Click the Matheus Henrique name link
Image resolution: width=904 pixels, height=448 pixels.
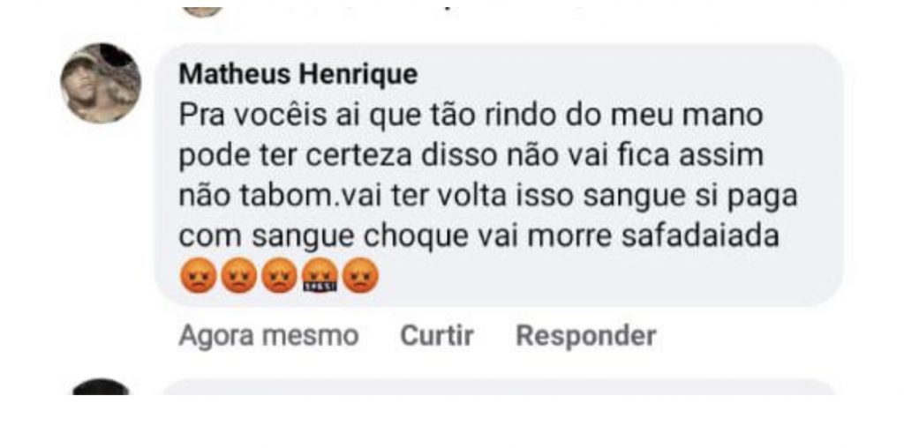[298, 75]
